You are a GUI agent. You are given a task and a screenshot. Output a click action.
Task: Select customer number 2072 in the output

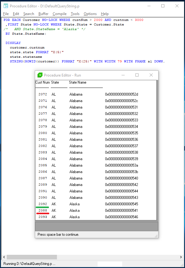click(x=42, y=94)
